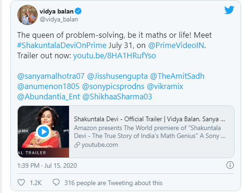This screenshot has height=193, width=249.
Task: Like the tweet using the heart icon
Action: [21, 182]
